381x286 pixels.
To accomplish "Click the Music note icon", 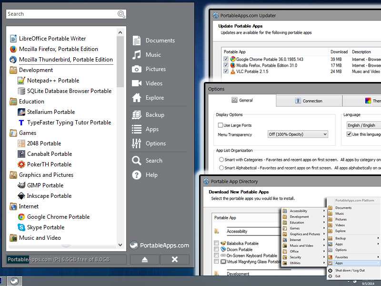I will 137,55.
